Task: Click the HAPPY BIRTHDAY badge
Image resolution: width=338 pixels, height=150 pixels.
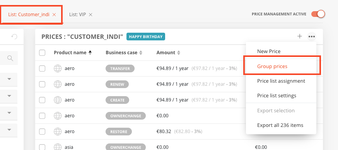Action: (146, 37)
